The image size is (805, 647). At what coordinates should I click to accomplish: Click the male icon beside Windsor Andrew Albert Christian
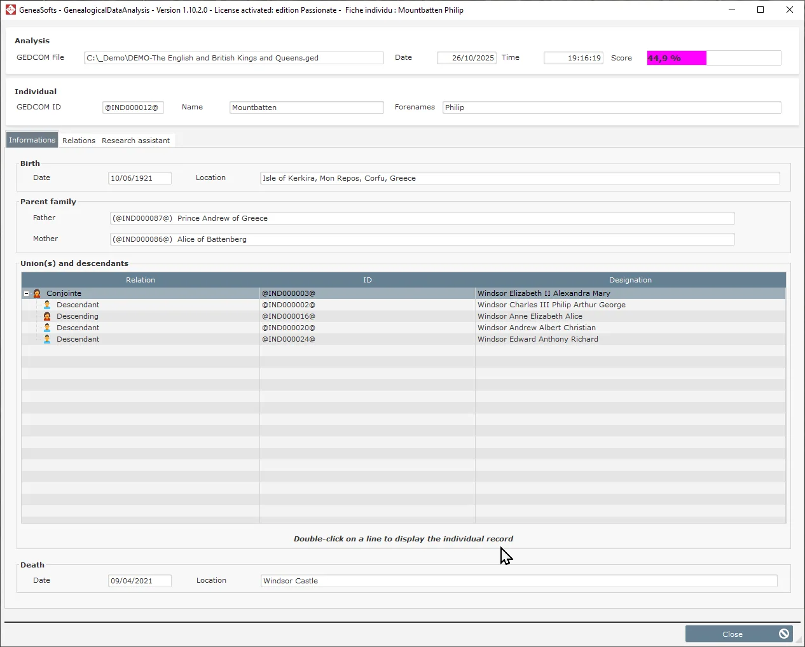coord(46,328)
